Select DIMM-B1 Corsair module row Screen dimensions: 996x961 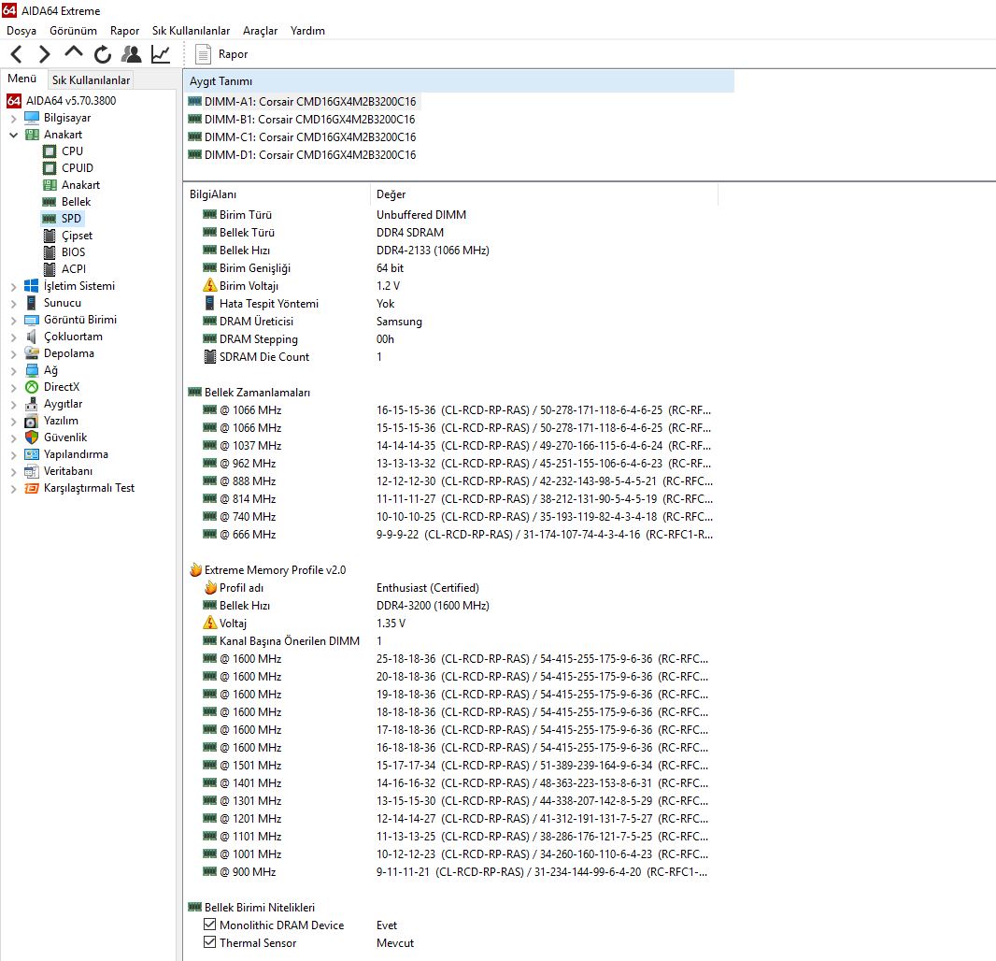[302, 120]
